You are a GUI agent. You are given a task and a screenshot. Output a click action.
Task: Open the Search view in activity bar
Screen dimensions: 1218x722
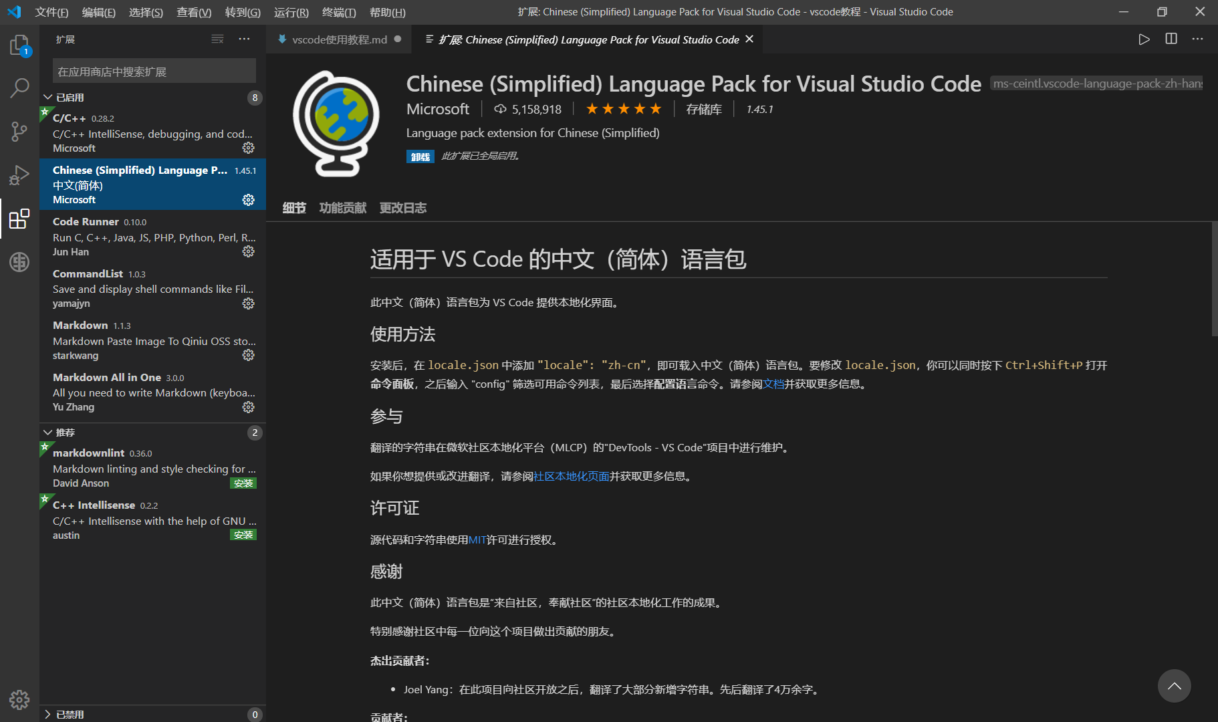pyautogui.click(x=19, y=88)
